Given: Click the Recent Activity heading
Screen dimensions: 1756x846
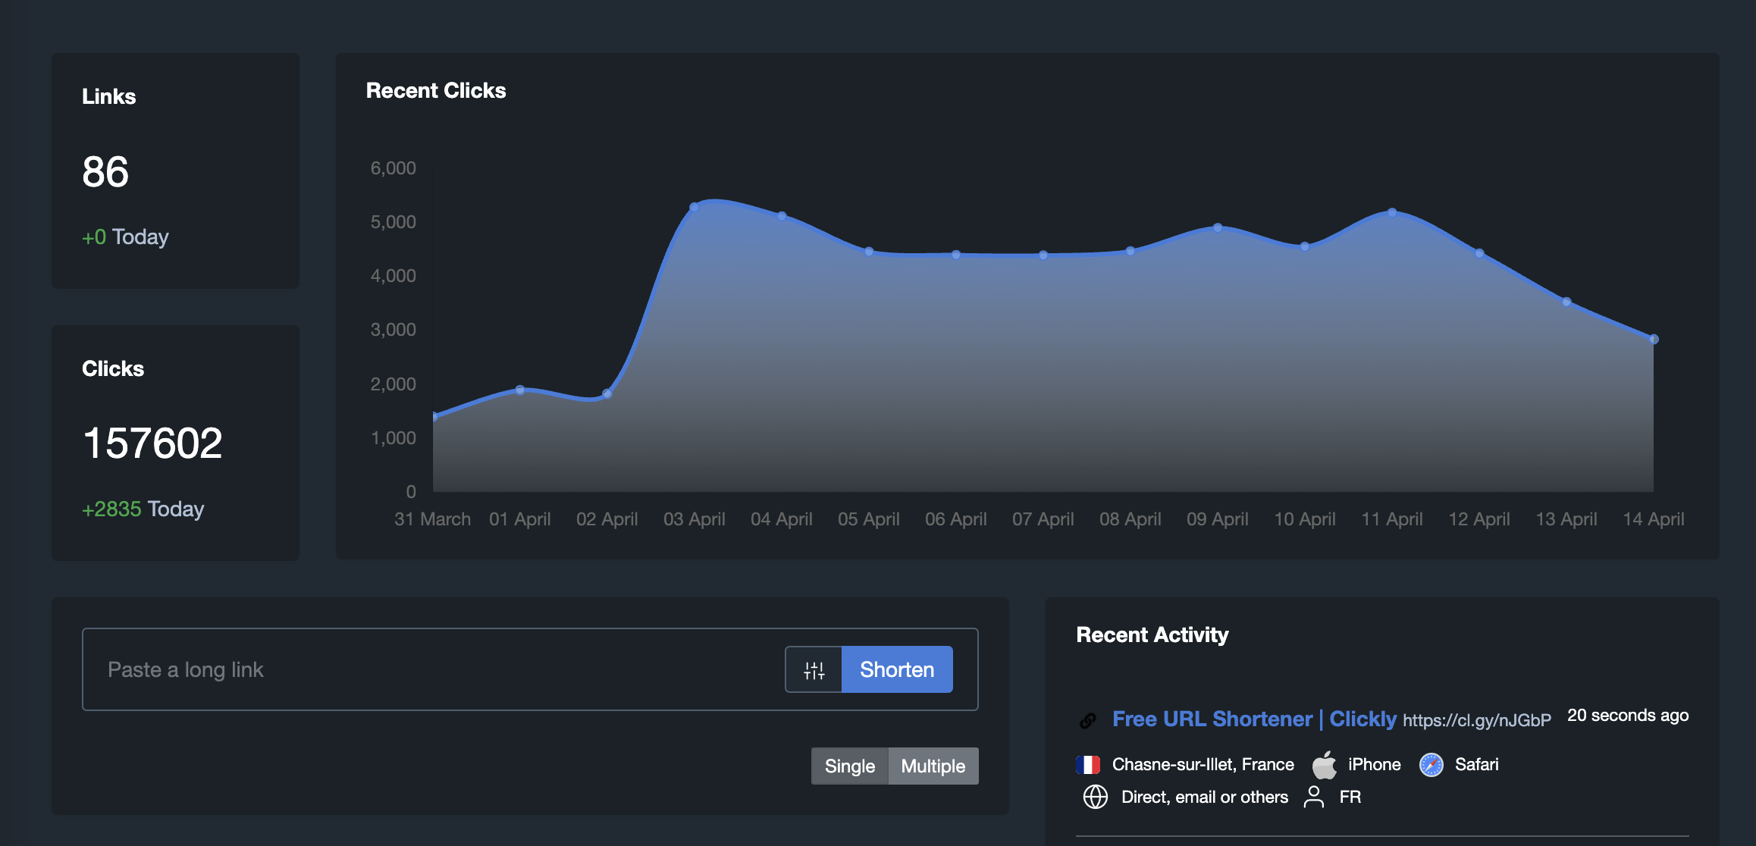Looking at the screenshot, I should pyautogui.click(x=1152, y=634).
